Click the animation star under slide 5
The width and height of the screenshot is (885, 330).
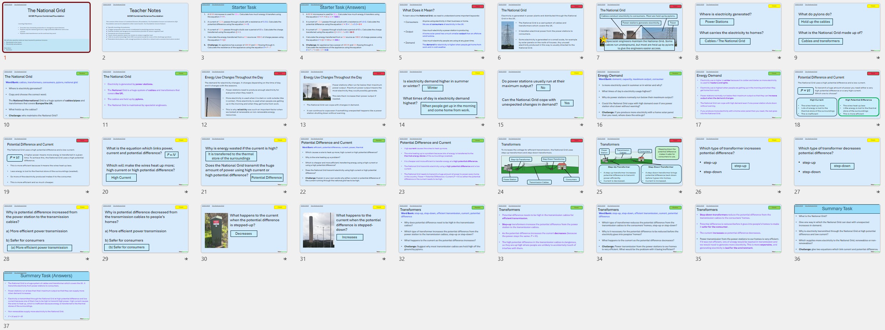click(x=482, y=58)
